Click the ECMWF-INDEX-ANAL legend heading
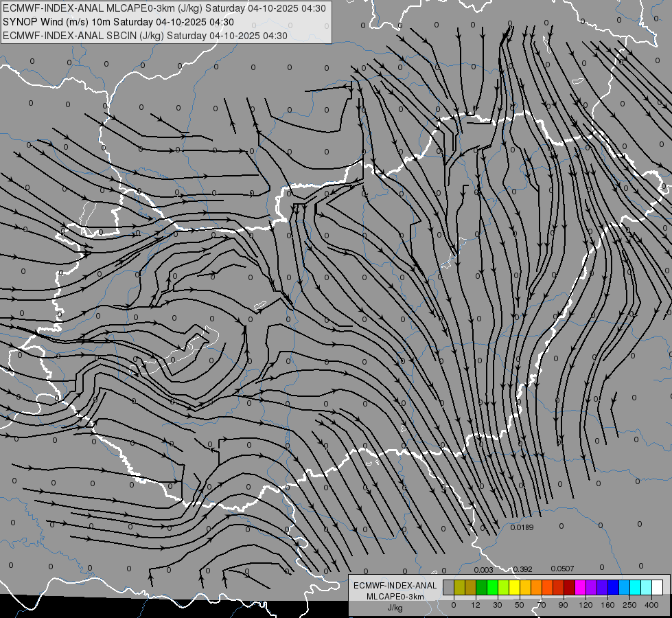Viewport: 672px width, 618px height. [x=395, y=586]
